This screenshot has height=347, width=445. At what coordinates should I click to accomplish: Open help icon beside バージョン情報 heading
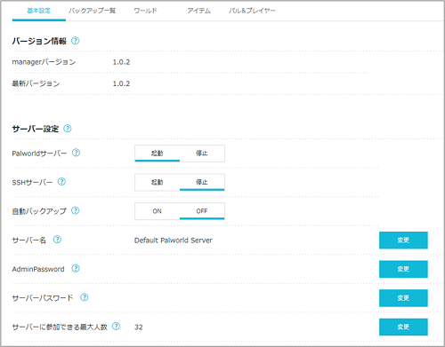point(76,41)
